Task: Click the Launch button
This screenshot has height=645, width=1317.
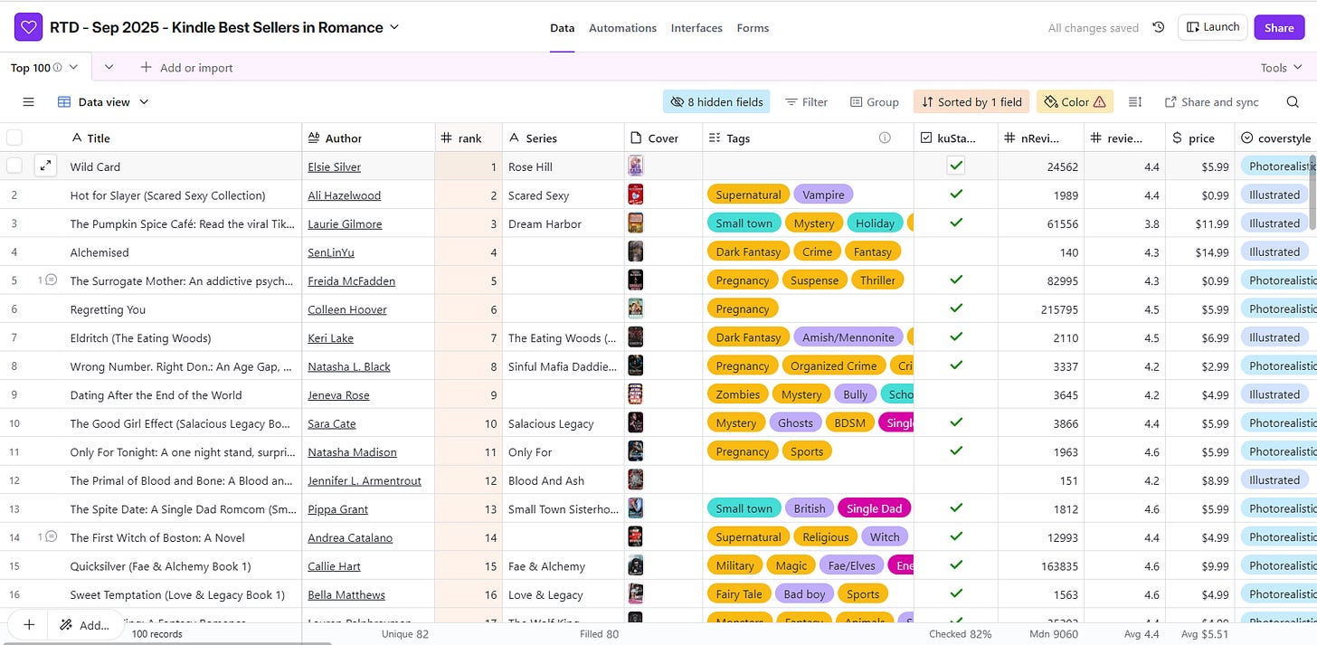Action: click(x=1212, y=27)
